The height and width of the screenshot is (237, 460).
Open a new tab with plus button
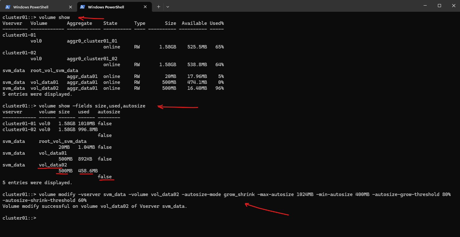(158, 7)
